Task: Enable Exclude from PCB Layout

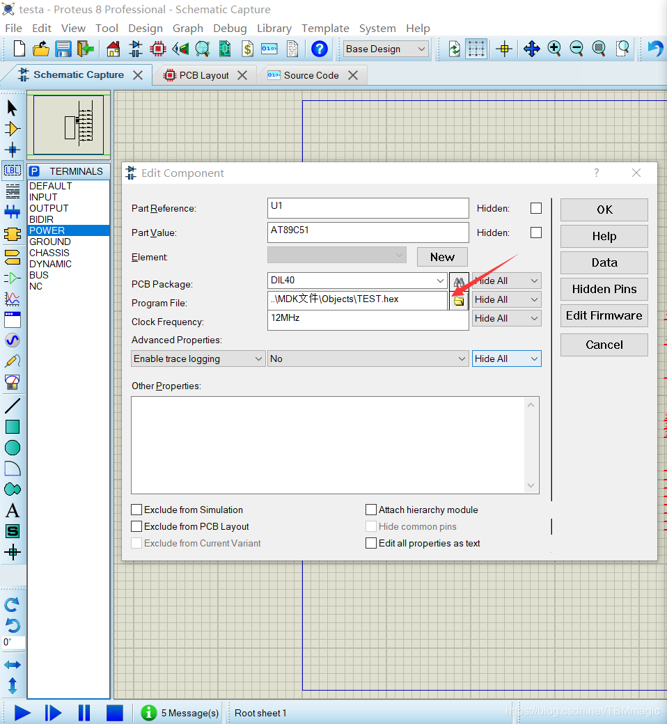Action: [136, 526]
